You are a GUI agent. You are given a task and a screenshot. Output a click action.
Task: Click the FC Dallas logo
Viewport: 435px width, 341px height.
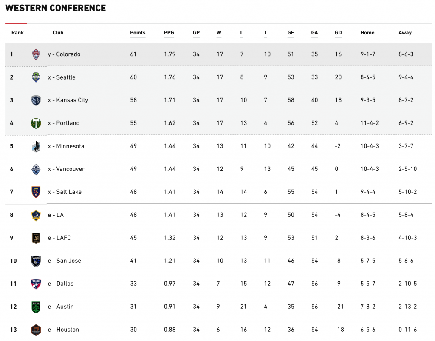[36, 284]
